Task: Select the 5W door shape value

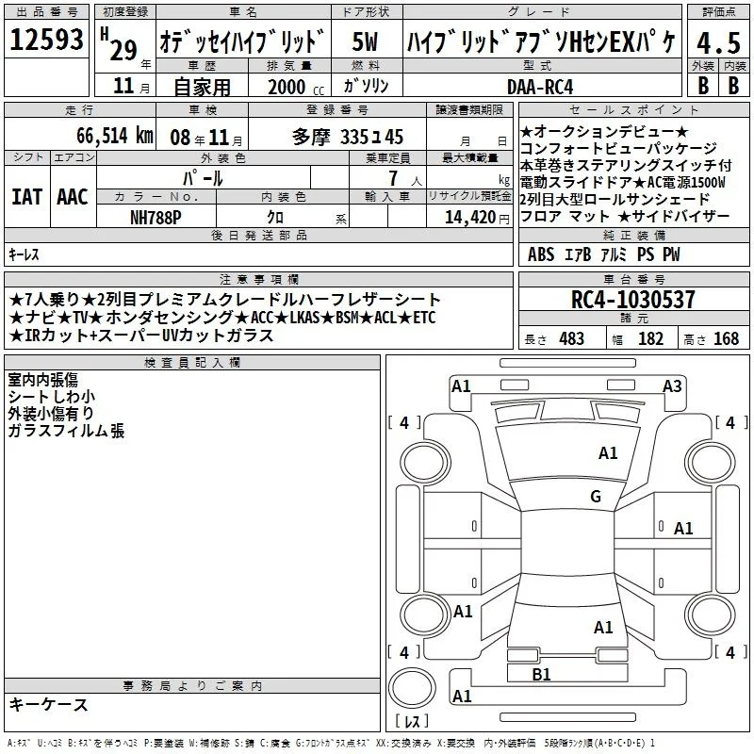Action: pyautogui.click(x=365, y=41)
